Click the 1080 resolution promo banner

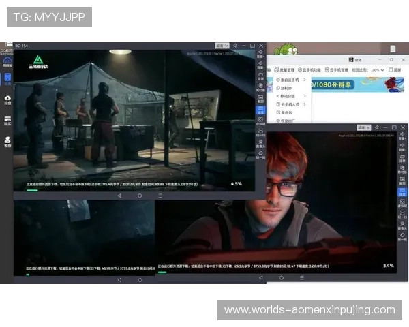334,85
